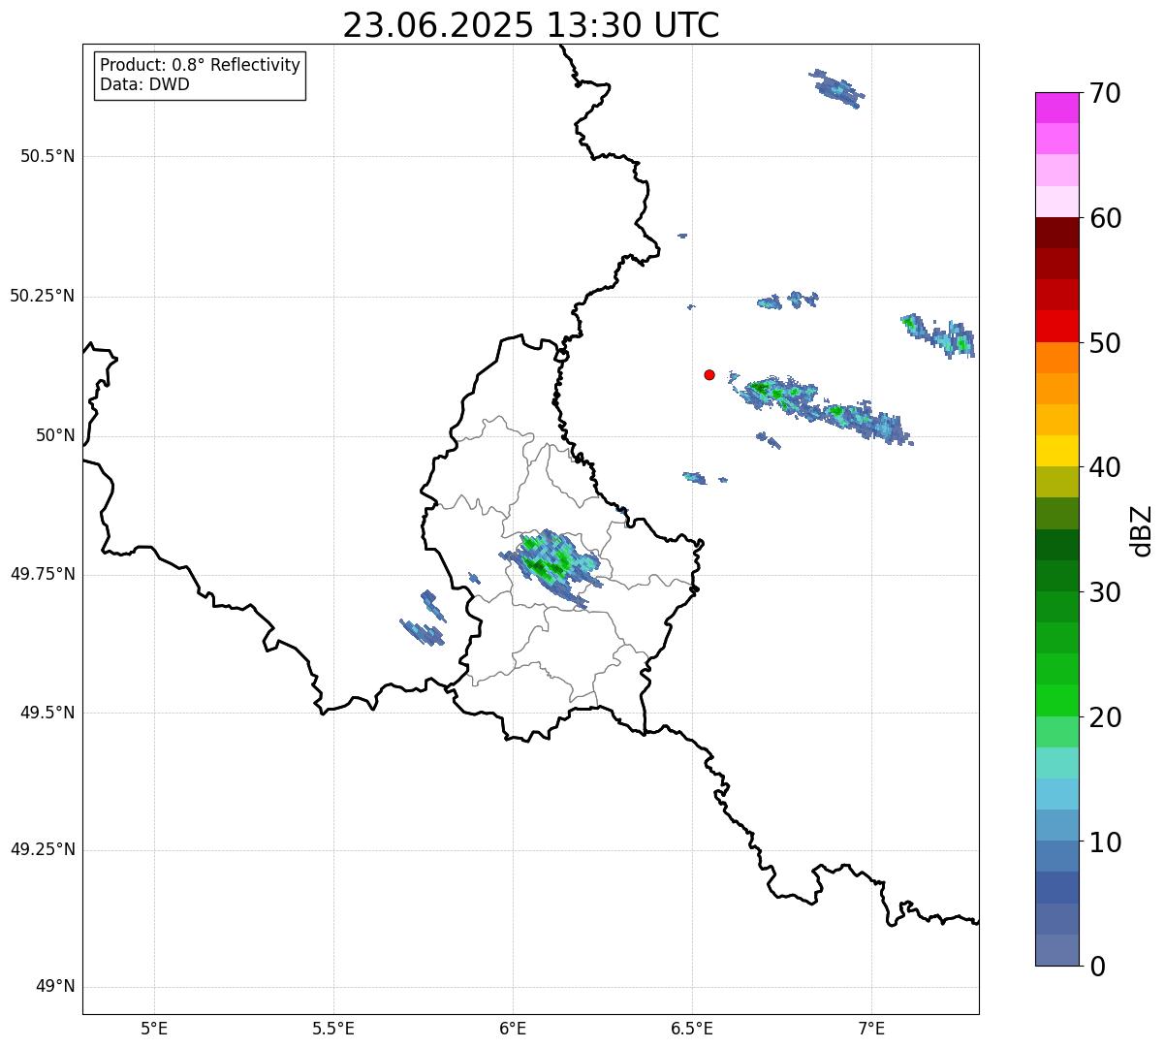Click the elongated echo band east of red dot

[x=822, y=408]
